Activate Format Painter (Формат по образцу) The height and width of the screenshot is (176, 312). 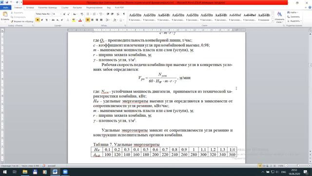(x=22, y=21)
